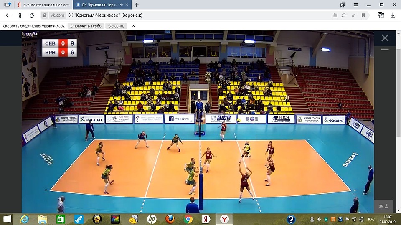401x225 pixels.
Task: Show the 29 viewers counter
Action: tap(383, 206)
